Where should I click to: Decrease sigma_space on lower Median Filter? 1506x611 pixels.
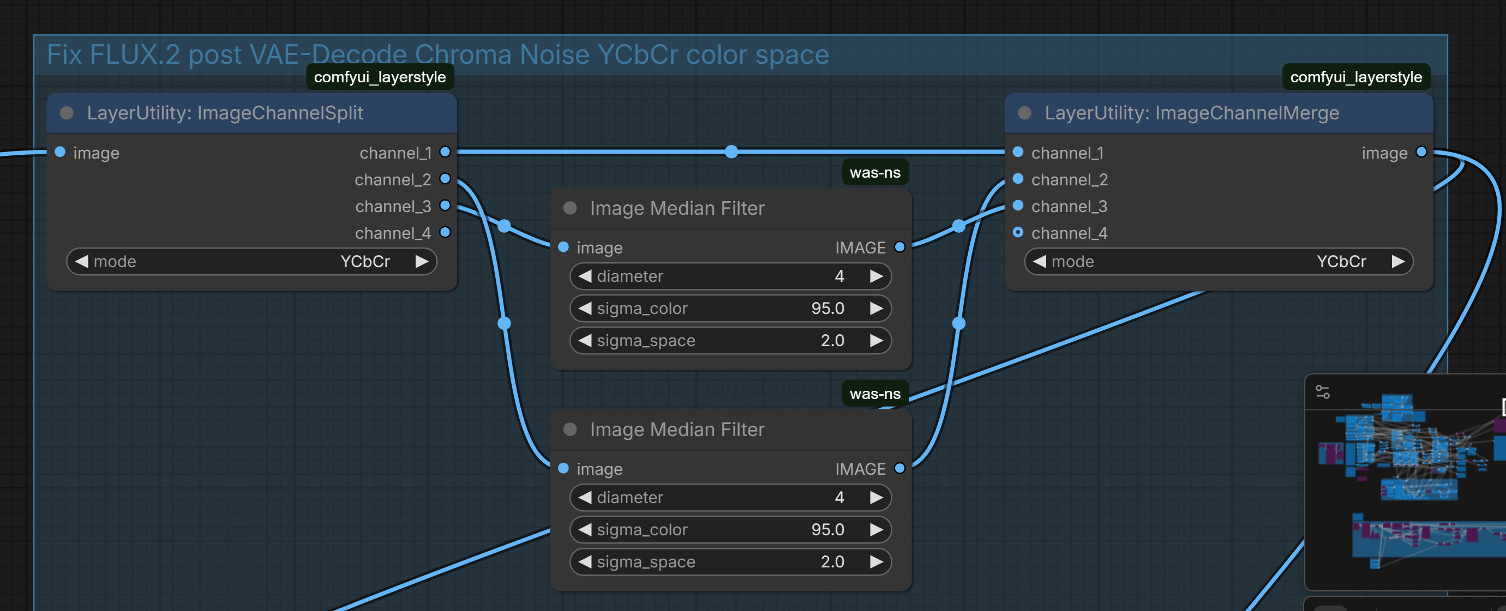point(585,561)
